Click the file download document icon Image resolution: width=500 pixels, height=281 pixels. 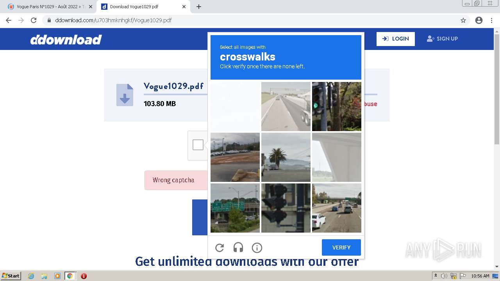pyautogui.click(x=125, y=95)
